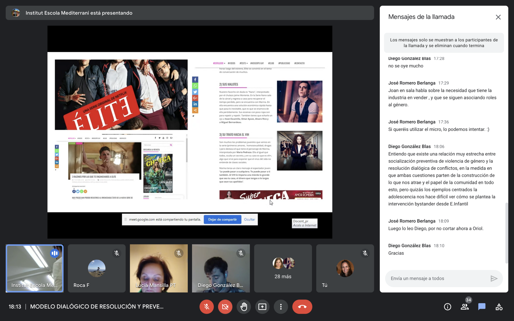The width and height of the screenshot is (514, 321).
Task: Click the Google+ share icon in presentation
Action: pos(195,98)
